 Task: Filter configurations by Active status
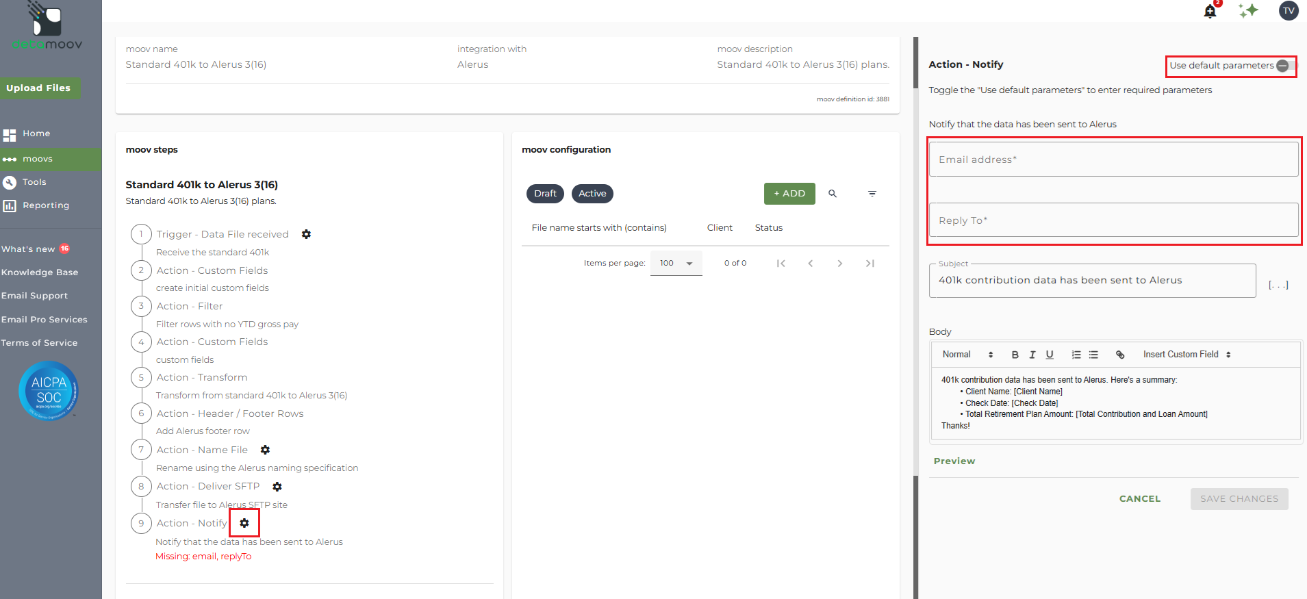592,194
